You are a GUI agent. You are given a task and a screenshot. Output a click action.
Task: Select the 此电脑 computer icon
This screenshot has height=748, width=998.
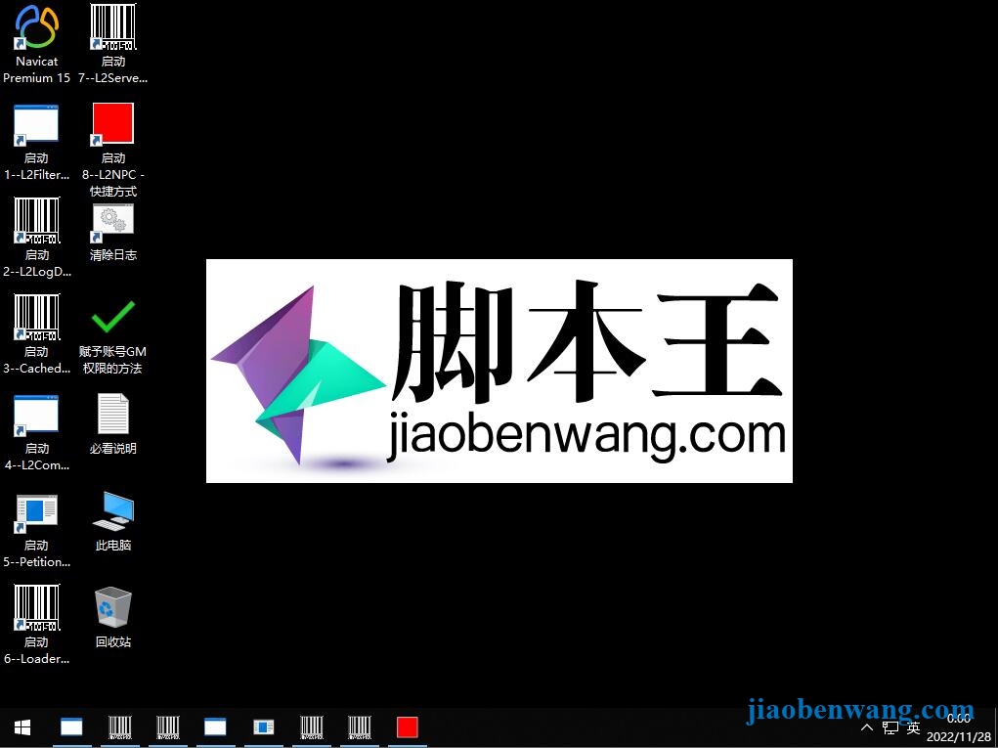[x=113, y=522]
